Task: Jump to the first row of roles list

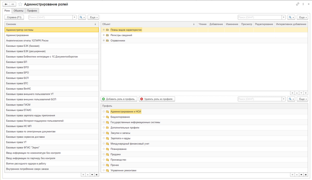Action: tap(83, 174)
